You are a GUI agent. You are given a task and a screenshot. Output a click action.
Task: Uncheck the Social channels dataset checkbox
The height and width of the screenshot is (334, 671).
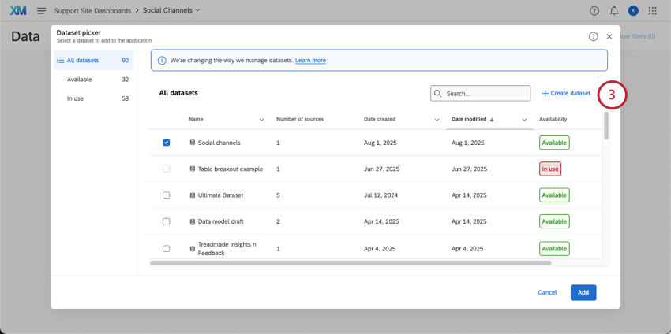click(x=167, y=143)
